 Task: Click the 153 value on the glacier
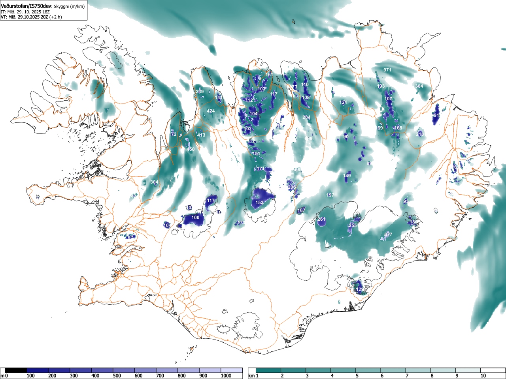click(259, 203)
